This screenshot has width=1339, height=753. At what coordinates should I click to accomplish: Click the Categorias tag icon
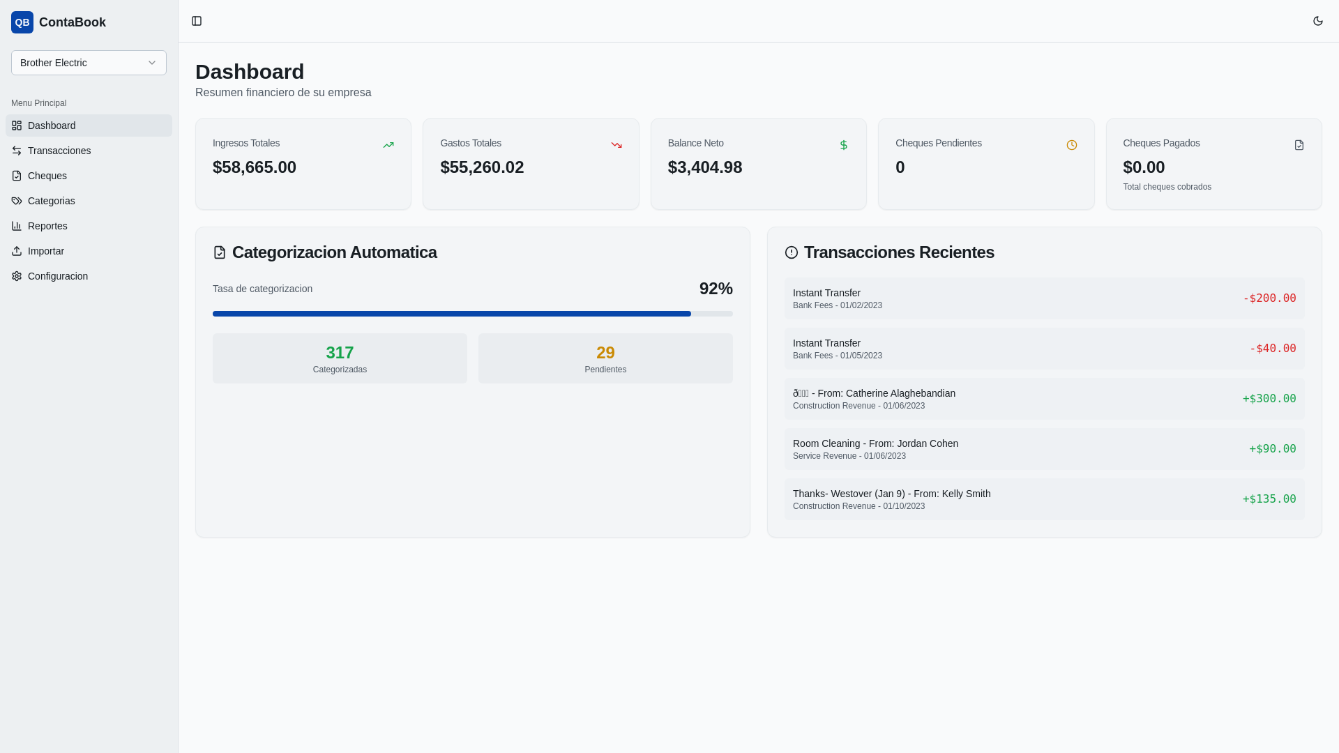(17, 201)
